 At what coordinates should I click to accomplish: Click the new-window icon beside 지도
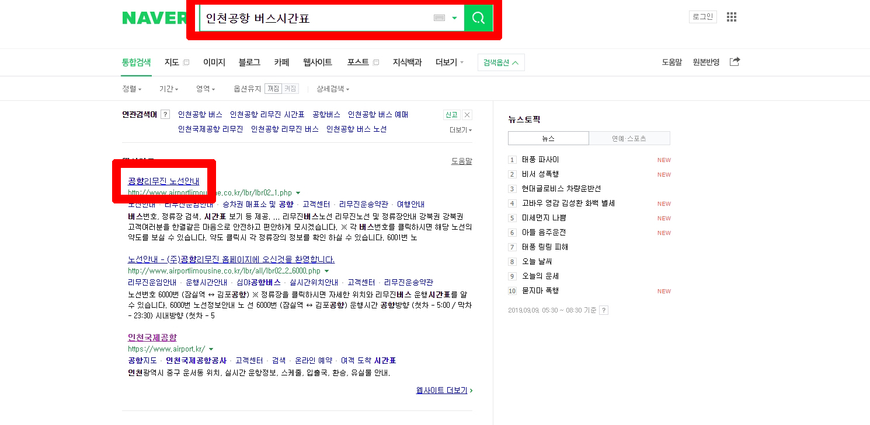186,62
